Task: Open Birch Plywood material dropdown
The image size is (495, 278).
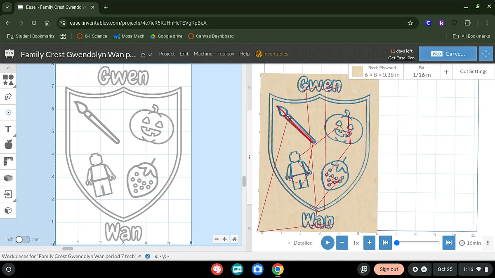Action: (x=376, y=71)
